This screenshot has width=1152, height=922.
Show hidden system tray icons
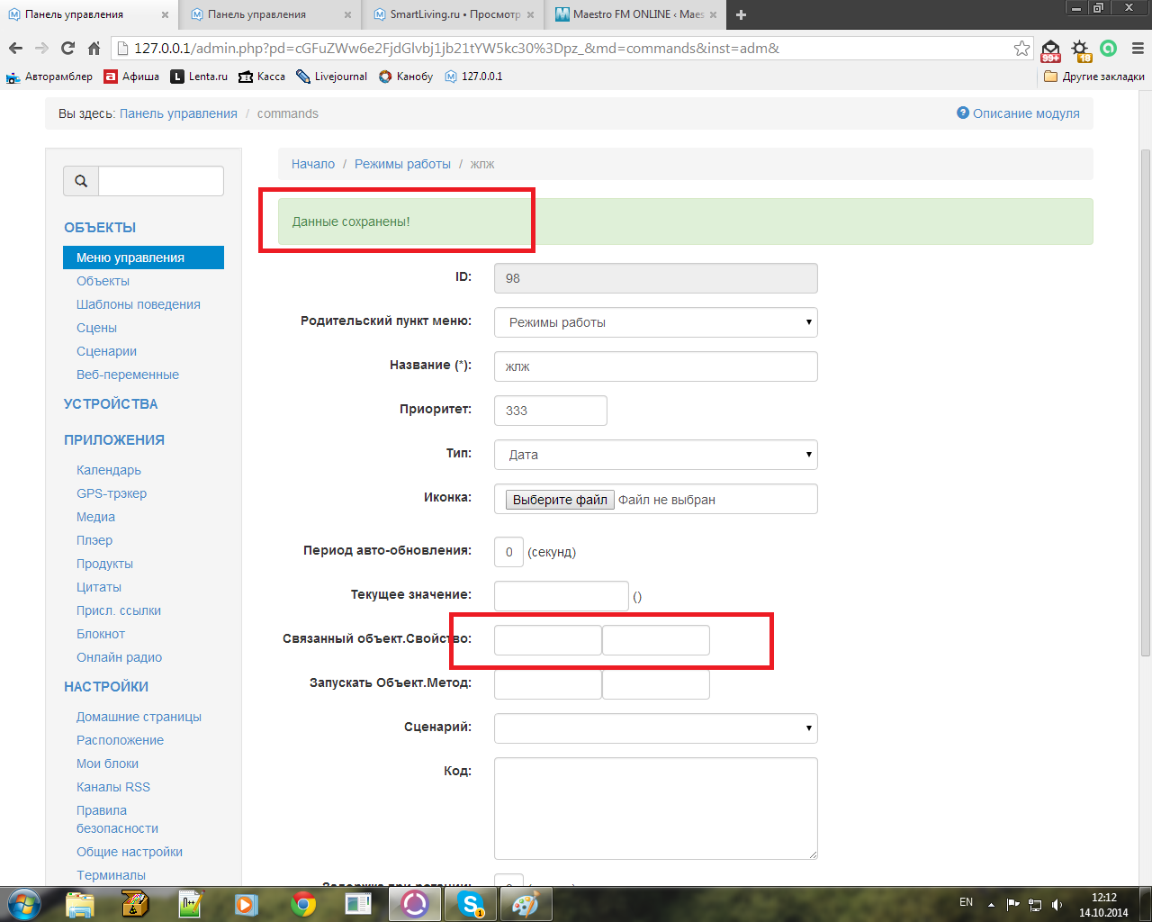[x=991, y=904]
